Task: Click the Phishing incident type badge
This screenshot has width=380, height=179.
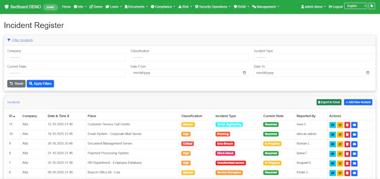Action: [x=222, y=134]
